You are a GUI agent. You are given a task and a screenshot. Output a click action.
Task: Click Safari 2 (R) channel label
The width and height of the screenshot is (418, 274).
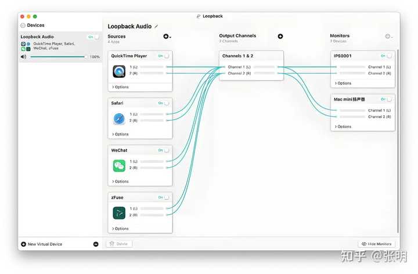point(134,121)
